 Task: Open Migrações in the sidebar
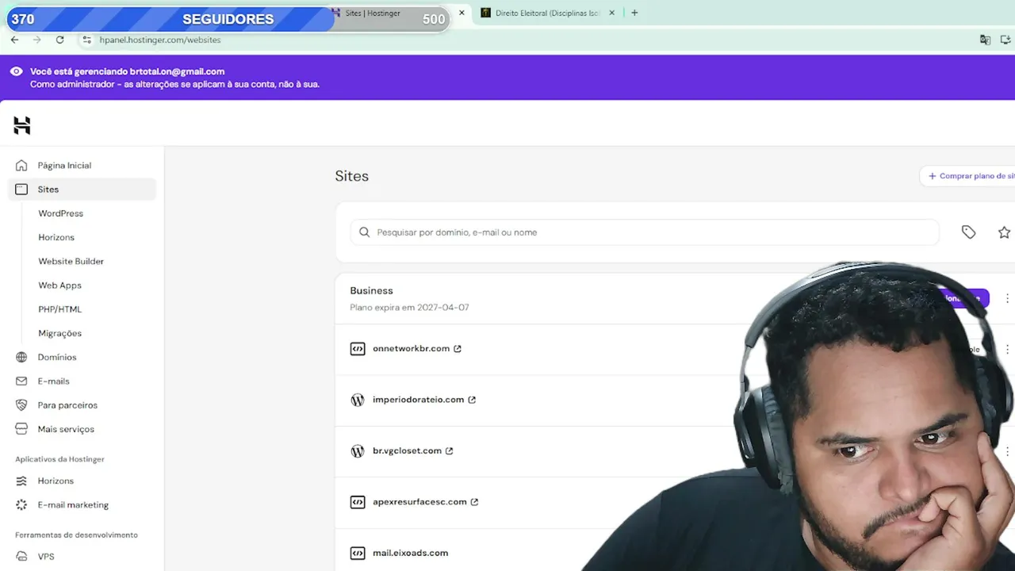[59, 333]
